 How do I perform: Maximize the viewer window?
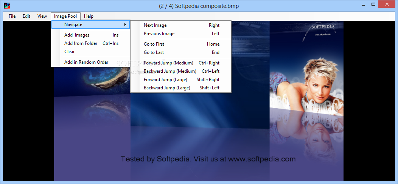373,4
